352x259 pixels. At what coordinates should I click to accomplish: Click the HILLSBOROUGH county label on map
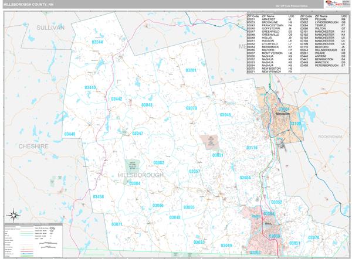[x=141, y=175]
